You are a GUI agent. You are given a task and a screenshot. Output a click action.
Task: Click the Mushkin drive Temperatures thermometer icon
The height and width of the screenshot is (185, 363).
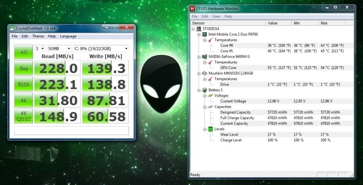pyautogui.click(x=210, y=79)
